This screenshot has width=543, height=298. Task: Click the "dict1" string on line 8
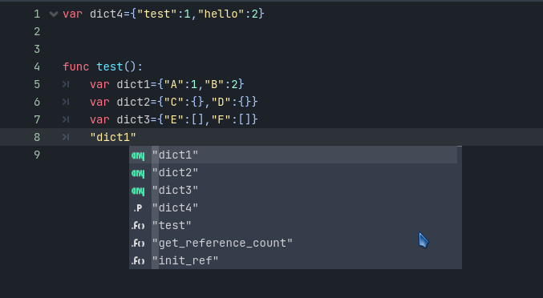click(x=113, y=137)
